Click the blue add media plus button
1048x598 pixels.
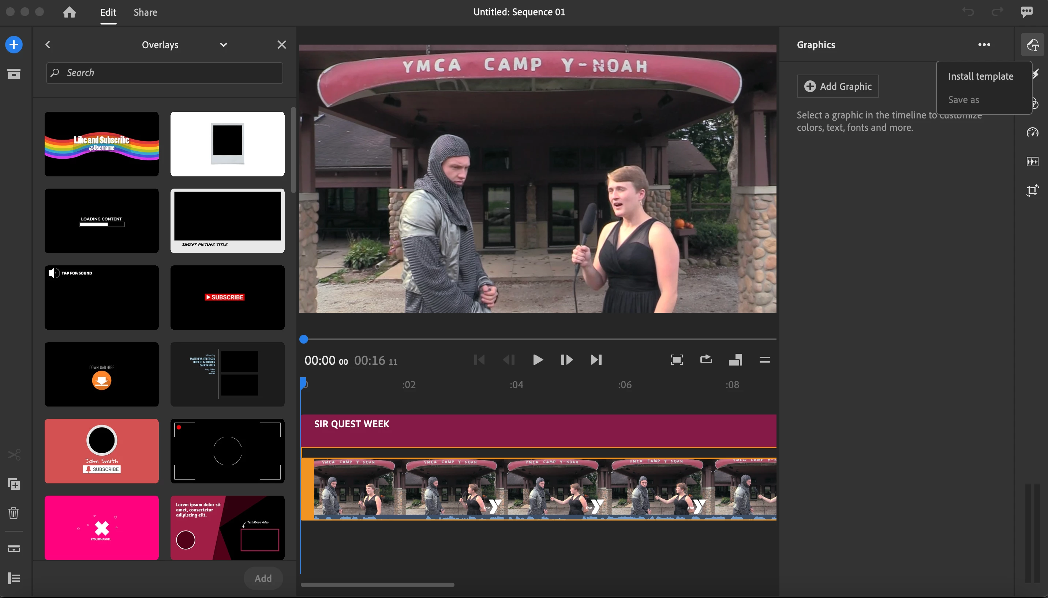[x=14, y=44]
